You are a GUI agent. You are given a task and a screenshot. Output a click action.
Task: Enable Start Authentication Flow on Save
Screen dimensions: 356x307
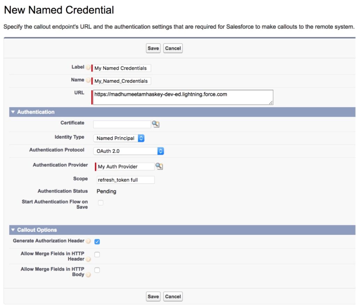100,203
